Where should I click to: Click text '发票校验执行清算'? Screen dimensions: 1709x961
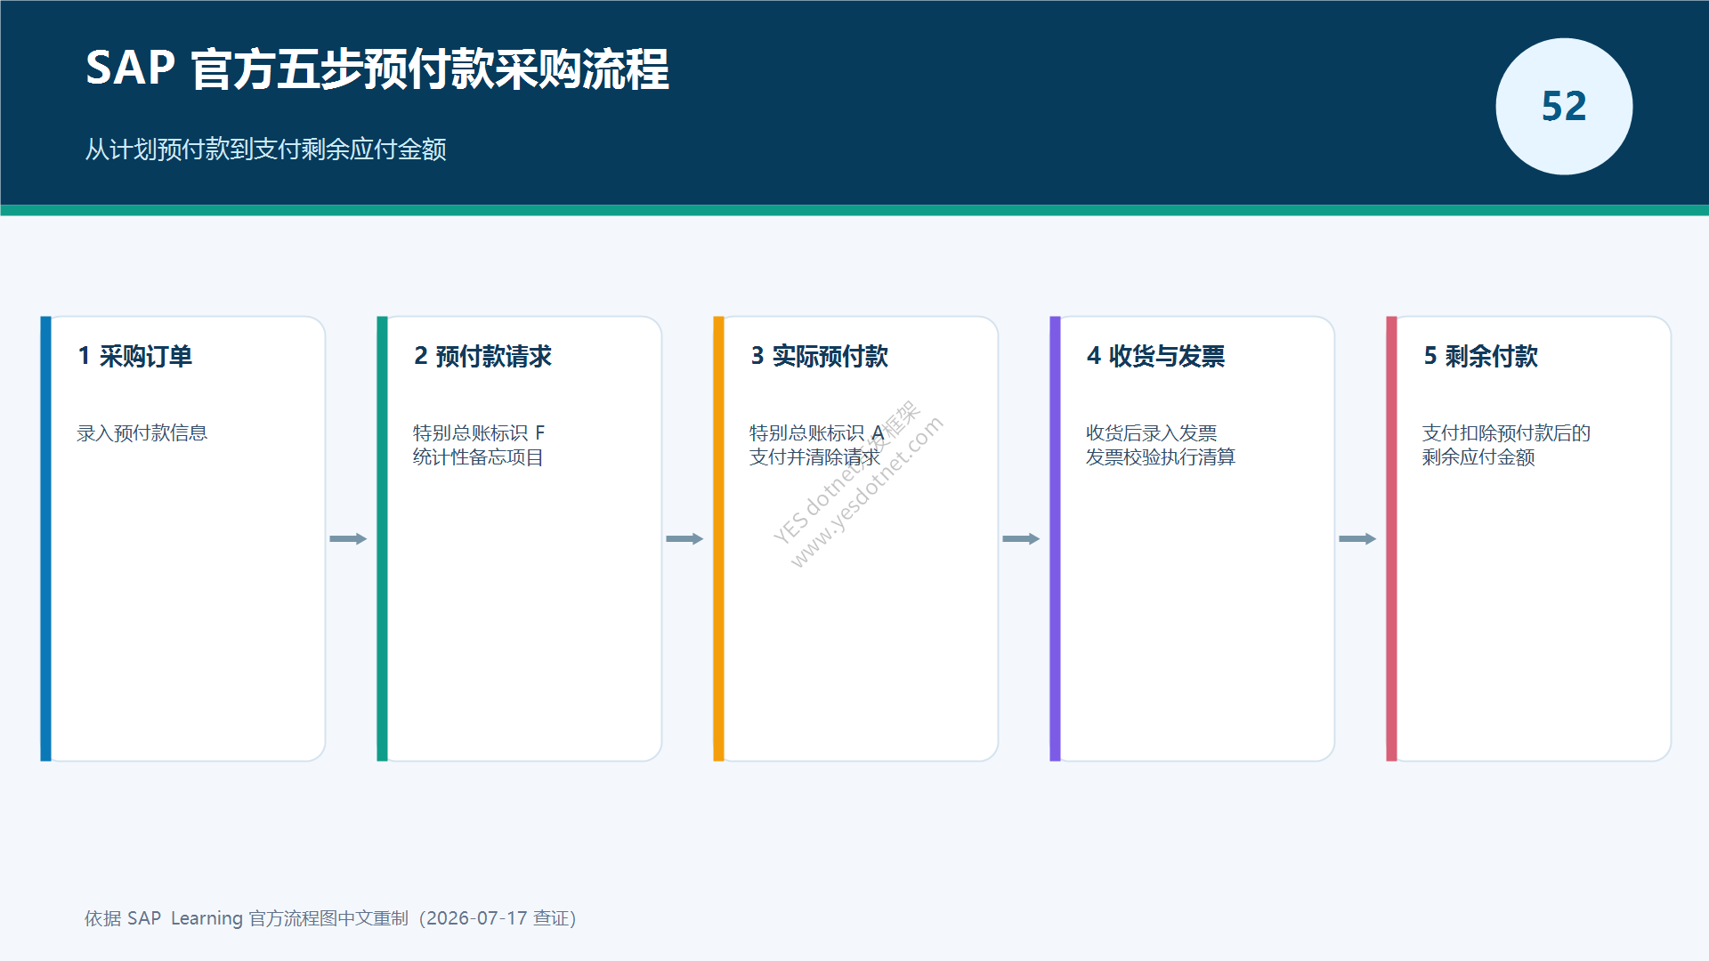click(1161, 457)
